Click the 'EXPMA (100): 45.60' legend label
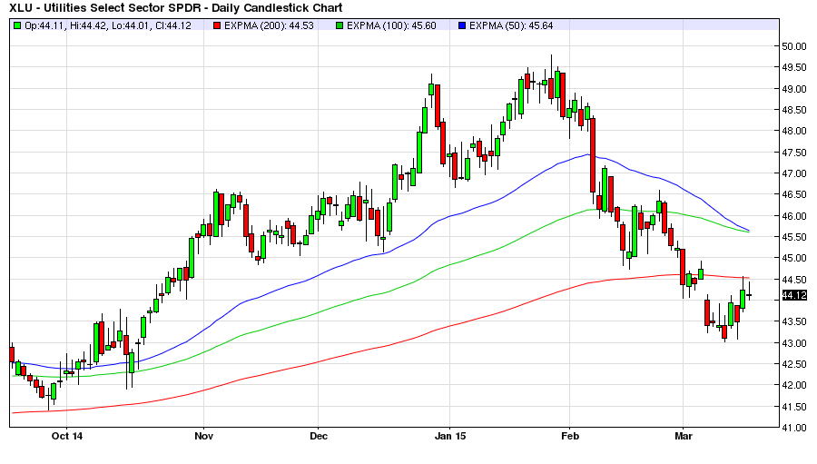The image size is (817, 464). [391, 25]
